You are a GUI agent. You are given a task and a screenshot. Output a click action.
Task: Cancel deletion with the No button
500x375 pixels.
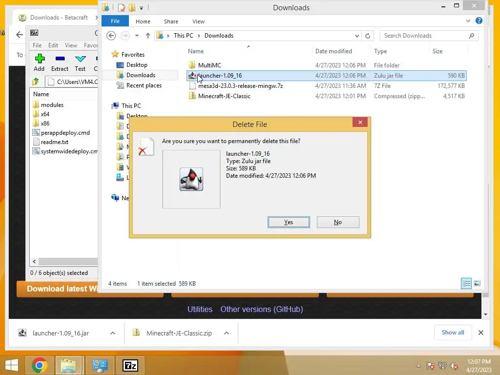pos(338,222)
